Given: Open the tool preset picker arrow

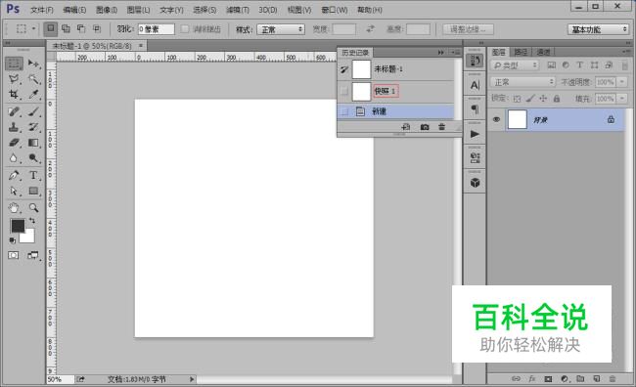Looking at the screenshot, I should click(33, 28).
